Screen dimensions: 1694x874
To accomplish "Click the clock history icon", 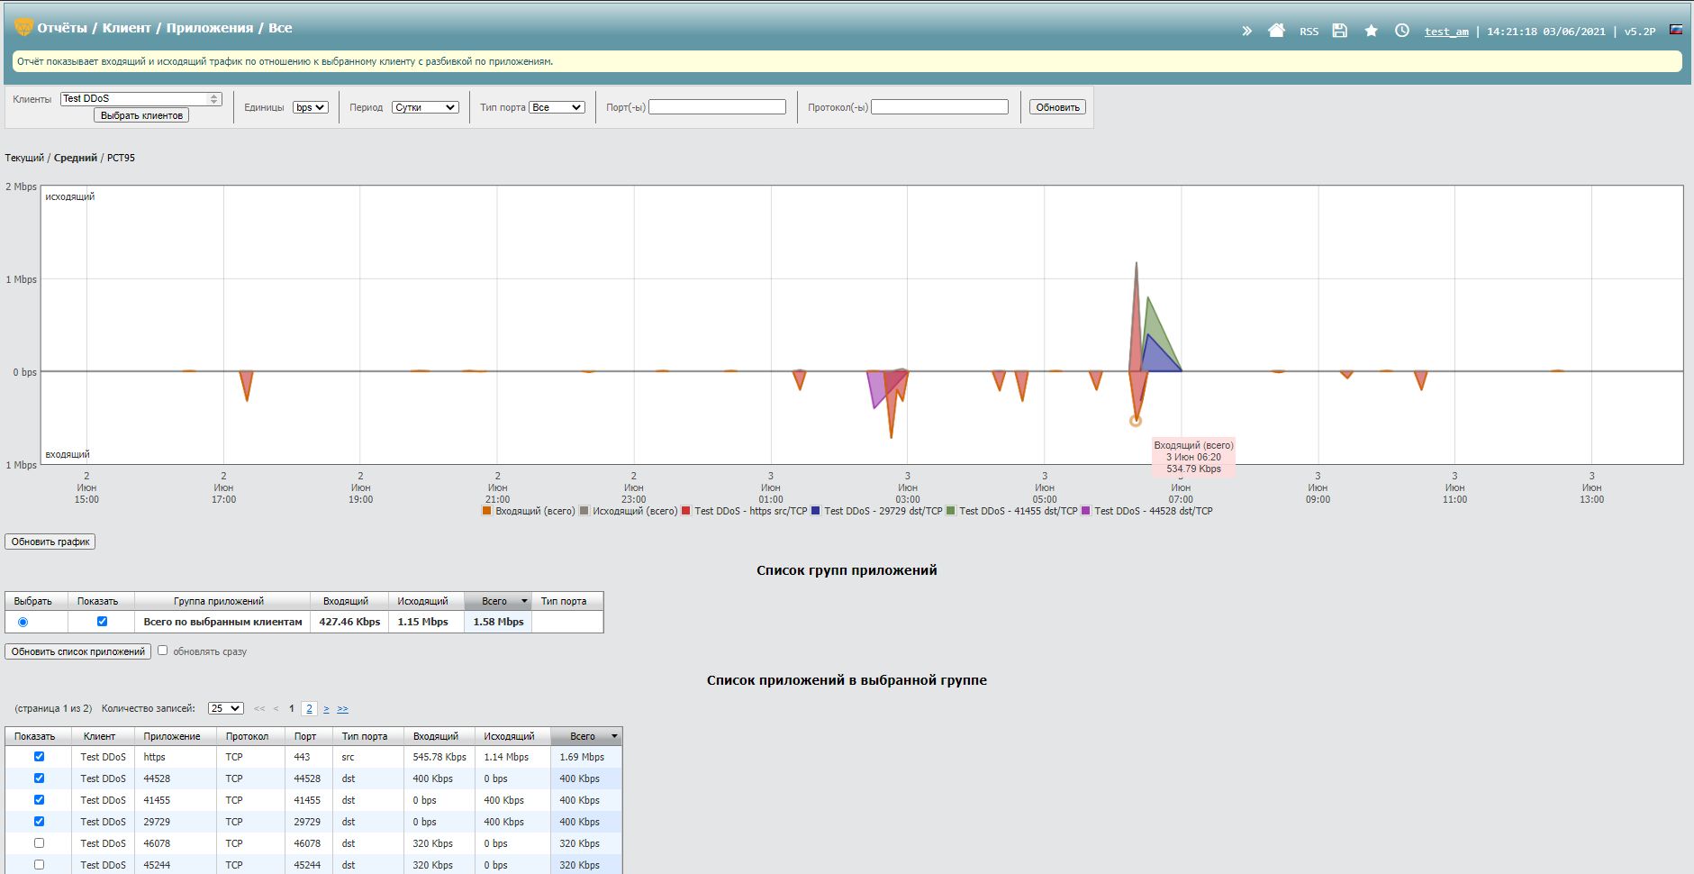I will (1402, 31).
